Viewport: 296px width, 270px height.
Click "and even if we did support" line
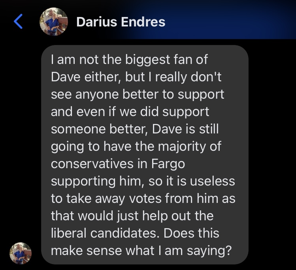pyautogui.click(x=130, y=112)
